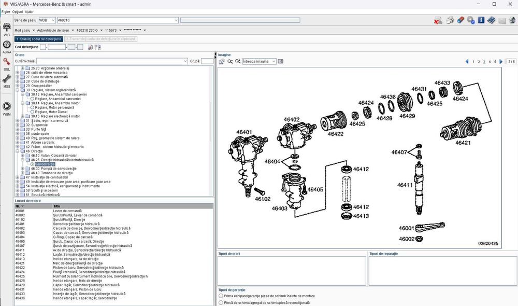
Task: Click the Titlu column header
Action: point(133,206)
